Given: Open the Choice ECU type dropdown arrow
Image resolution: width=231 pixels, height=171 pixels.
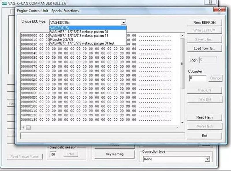Looking at the screenshot, I should [x=124, y=23].
